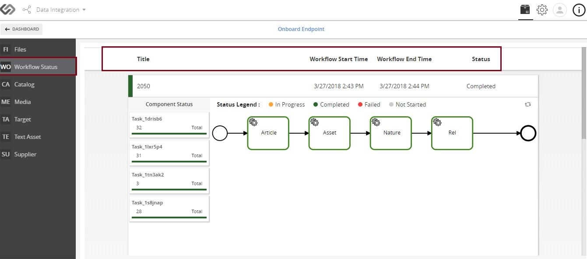This screenshot has width=587, height=259.
Task: Collapse the 2050 workflow row
Action: 333,86
